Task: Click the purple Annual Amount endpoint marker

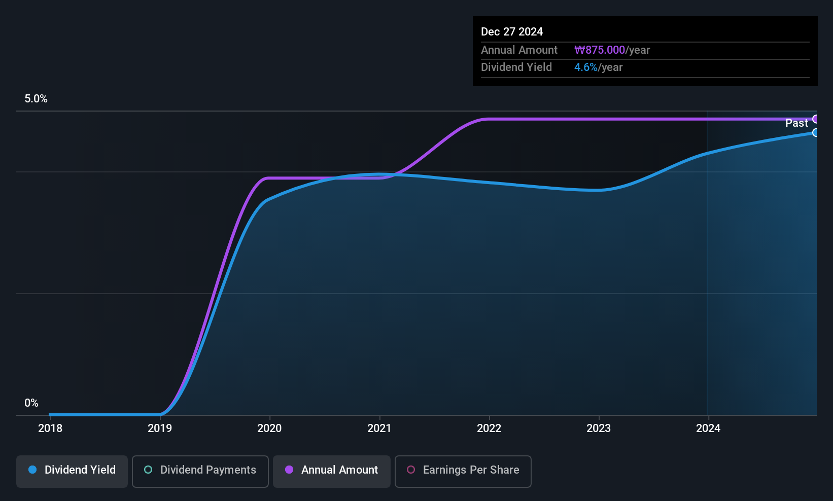Action: 815,119
